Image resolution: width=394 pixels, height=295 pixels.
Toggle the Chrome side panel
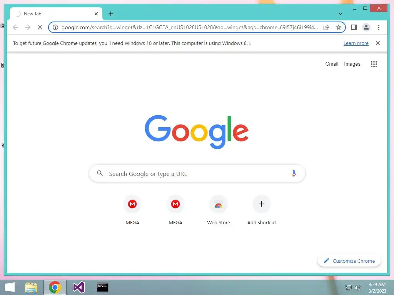tap(354, 27)
